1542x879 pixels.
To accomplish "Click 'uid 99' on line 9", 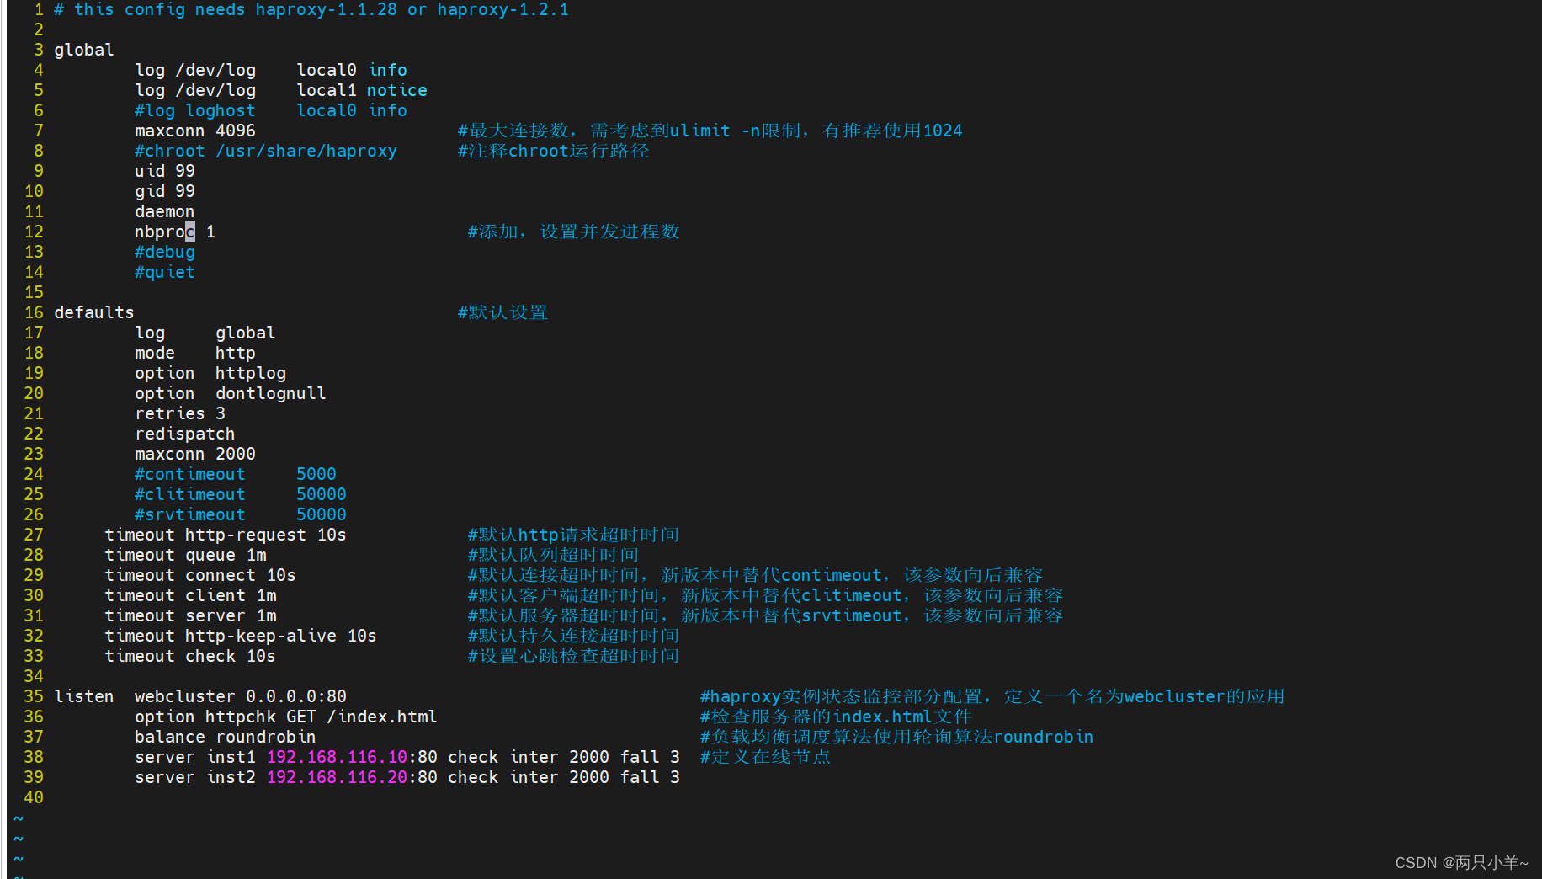I will pos(165,171).
